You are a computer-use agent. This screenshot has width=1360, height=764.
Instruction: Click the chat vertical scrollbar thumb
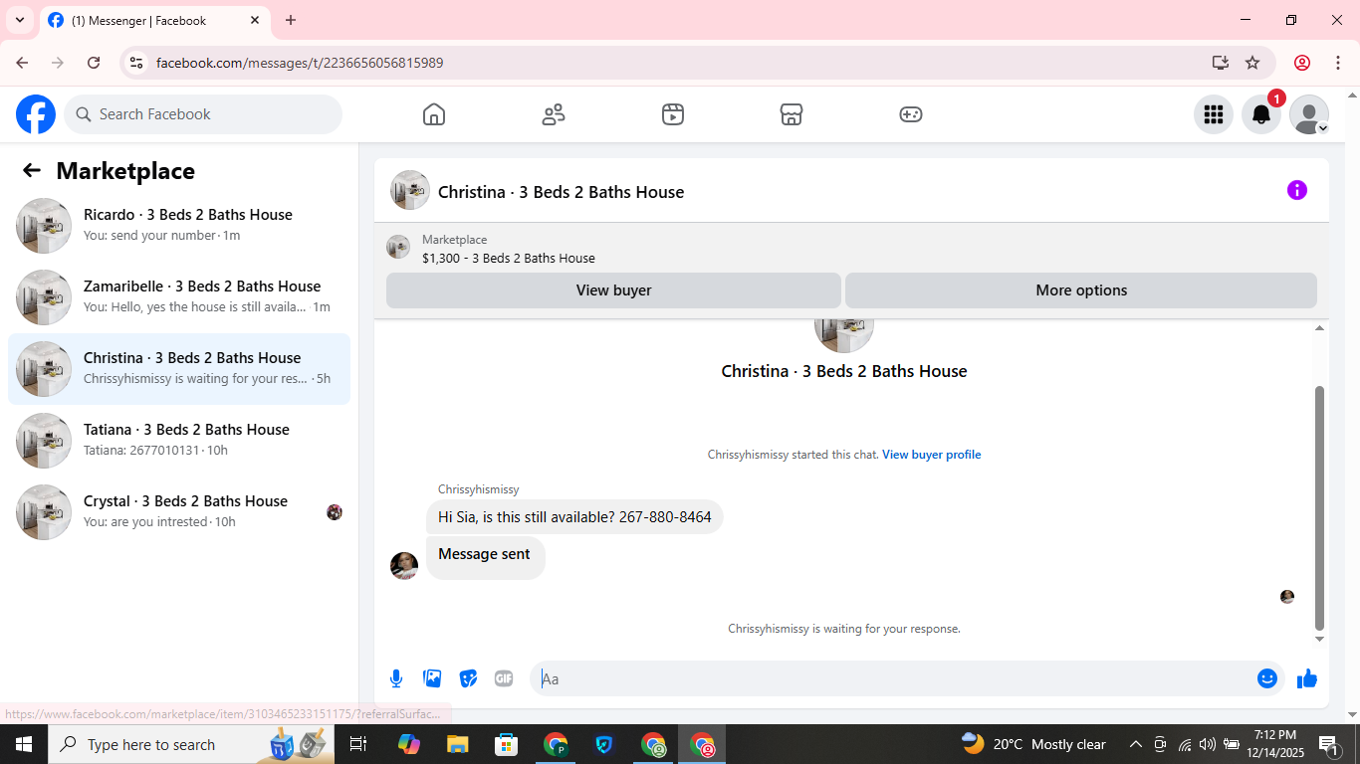coord(1320,507)
